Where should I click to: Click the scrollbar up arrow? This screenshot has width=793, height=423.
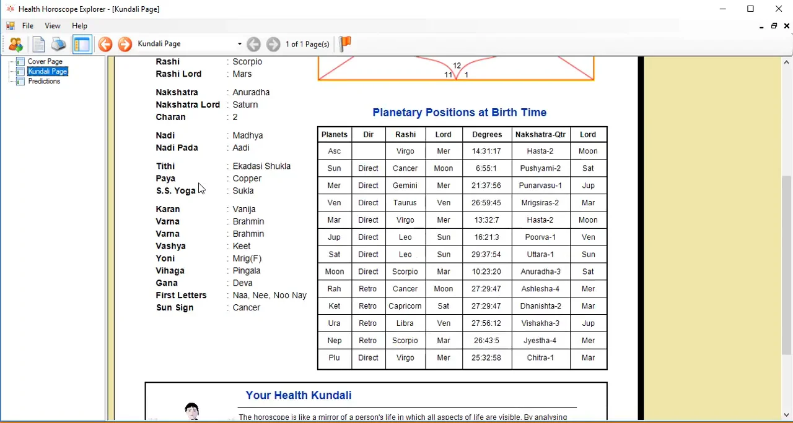[787, 62]
